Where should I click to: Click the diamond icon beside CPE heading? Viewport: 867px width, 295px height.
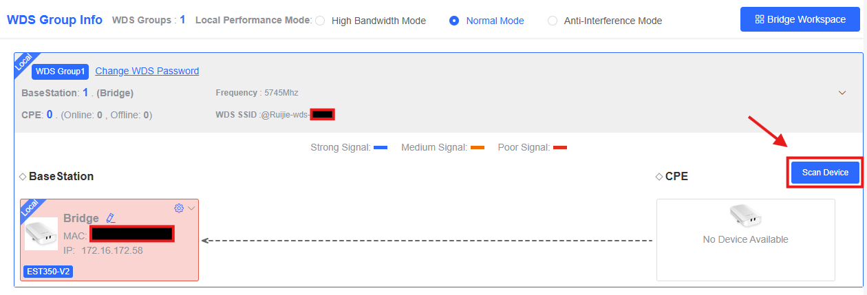(x=659, y=177)
